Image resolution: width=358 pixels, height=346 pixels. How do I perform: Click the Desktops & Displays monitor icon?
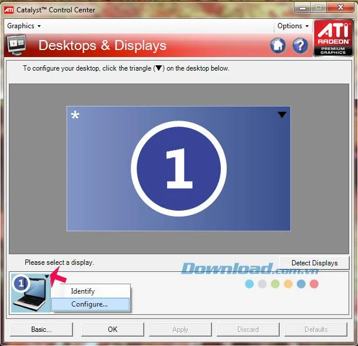coord(16,45)
